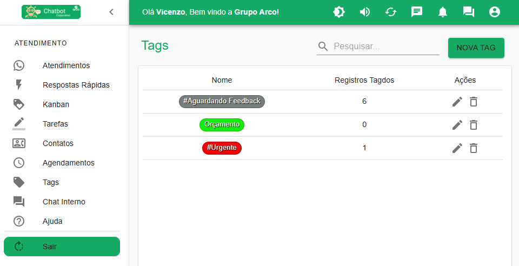Open the announcements message icon
Image resolution: width=519 pixels, height=266 pixels.
417,12
